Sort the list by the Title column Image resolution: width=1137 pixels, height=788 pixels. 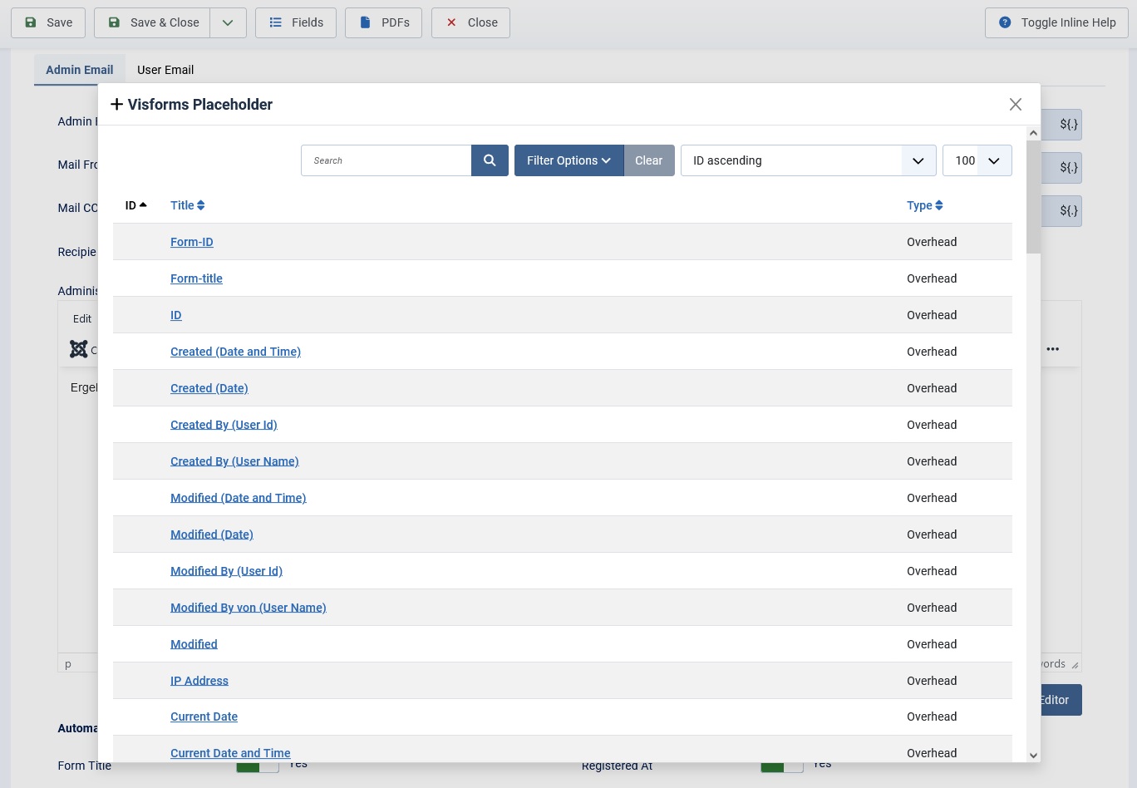click(x=187, y=205)
